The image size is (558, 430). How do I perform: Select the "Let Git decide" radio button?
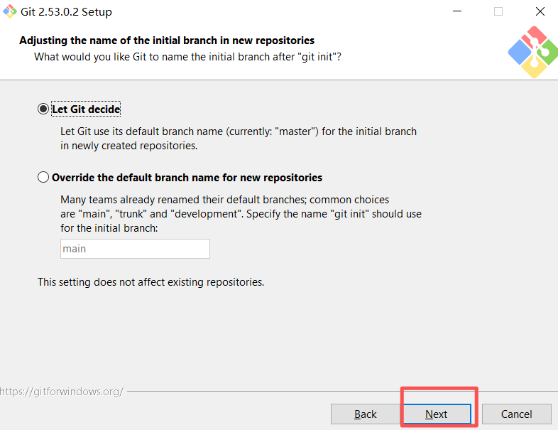coord(44,109)
